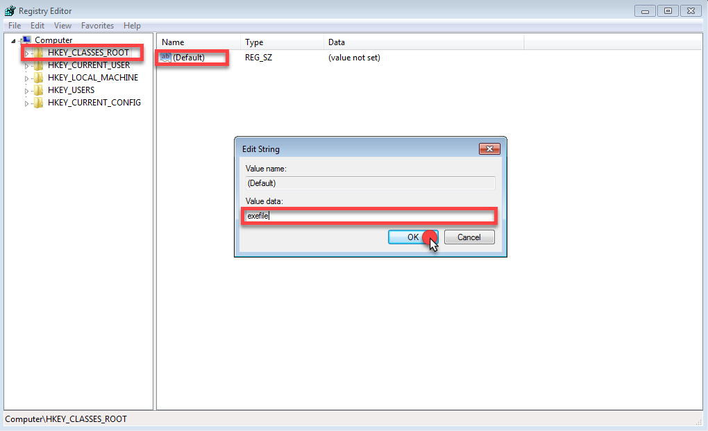The image size is (708, 431).
Task: Click the (Default) string value icon
Action: (x=165, y=58)
